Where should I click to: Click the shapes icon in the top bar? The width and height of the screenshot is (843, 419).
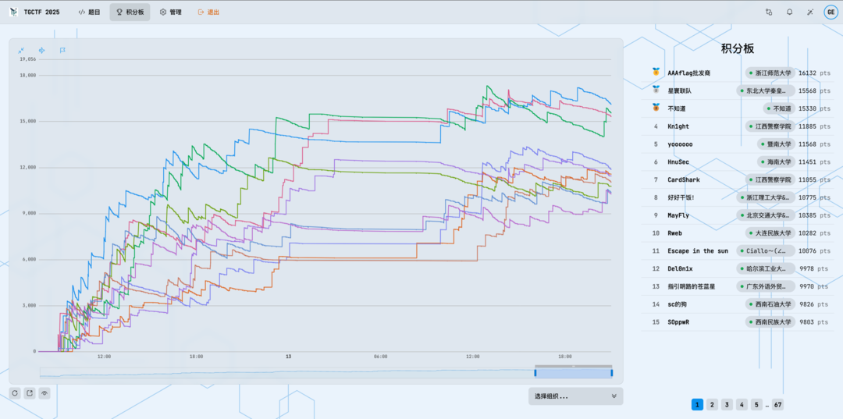[x=769, y=12]
